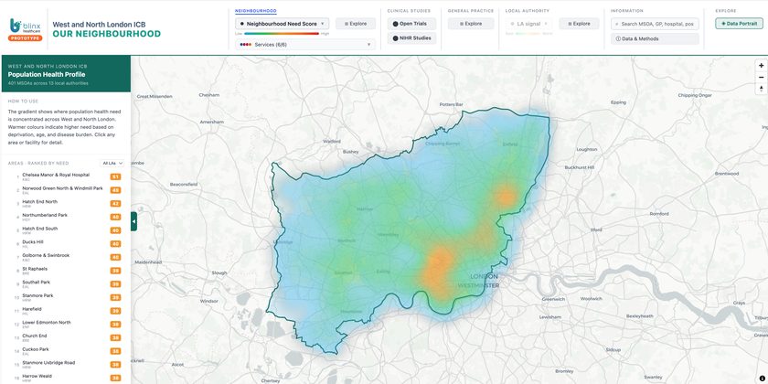Click Explore under Local Authority

pyautogui.click(x=579, y=24)
